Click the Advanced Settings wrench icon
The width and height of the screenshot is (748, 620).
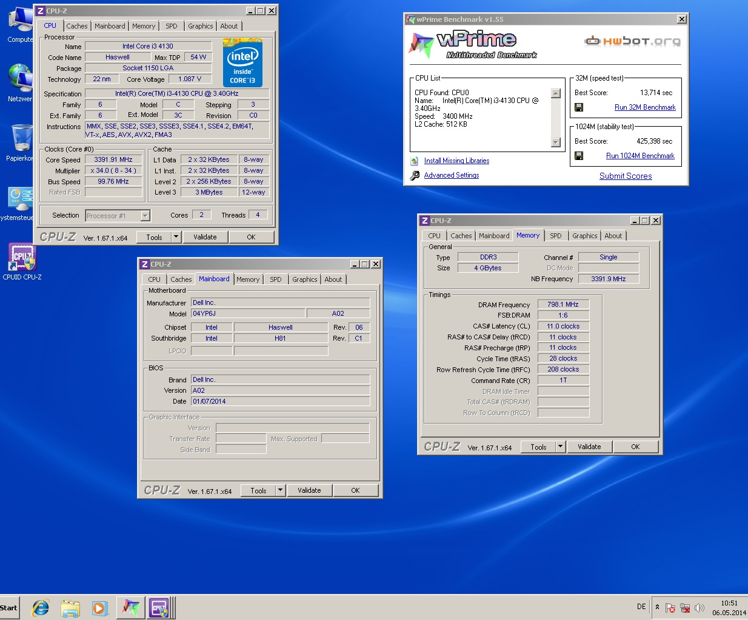415,175
